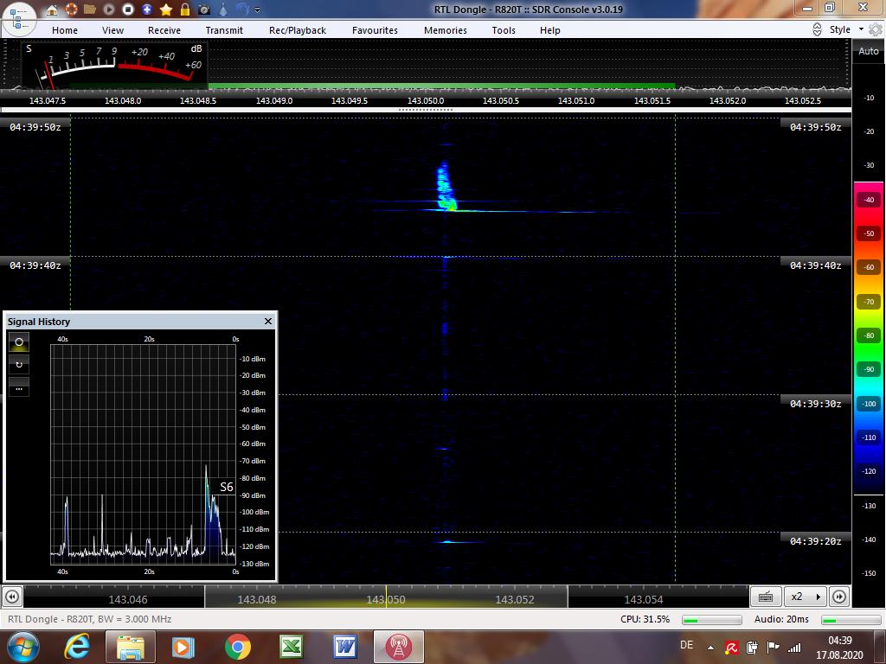Open the Favourites ribbon tab
The image size is (886, 664).
pyautogui.click(x=375, y=30)
